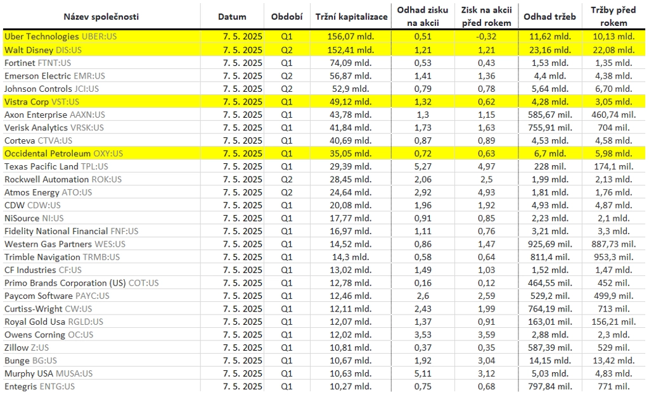
Task: Click the Occidental Petroleum company name
Action: 48,153
